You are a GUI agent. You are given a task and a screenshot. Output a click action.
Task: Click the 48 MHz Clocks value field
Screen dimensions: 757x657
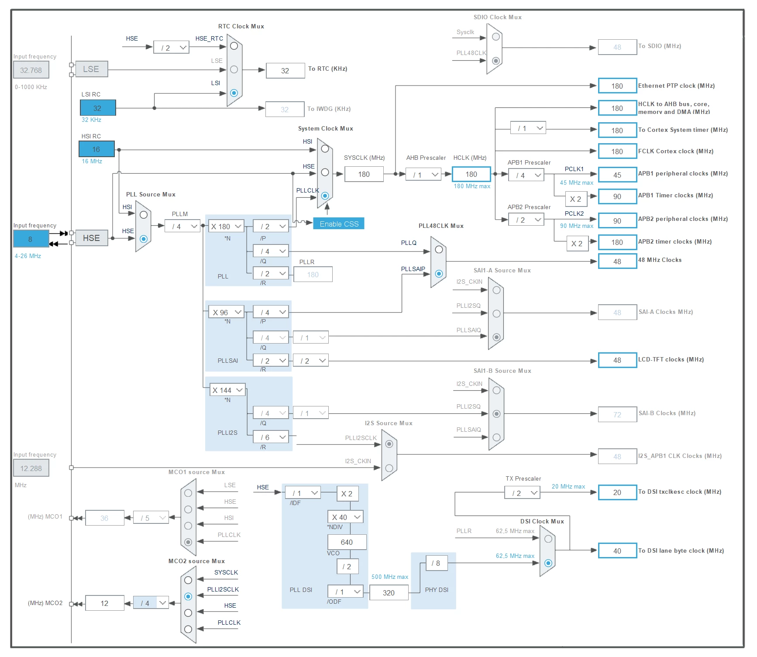(x=617, y=261)
